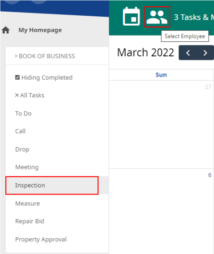Select the Drop task type
Screen dimensions: 214x254
point(22,149)
